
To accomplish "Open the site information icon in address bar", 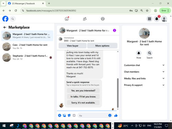I will pos(23,11).
